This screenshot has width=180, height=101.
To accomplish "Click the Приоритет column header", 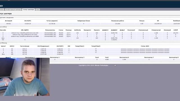I will coord(87,30).
